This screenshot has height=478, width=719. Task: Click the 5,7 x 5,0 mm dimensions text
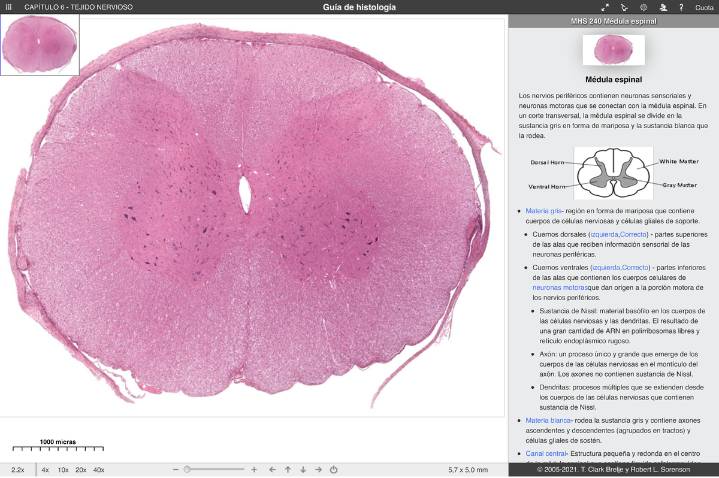[x=468, y=470]
